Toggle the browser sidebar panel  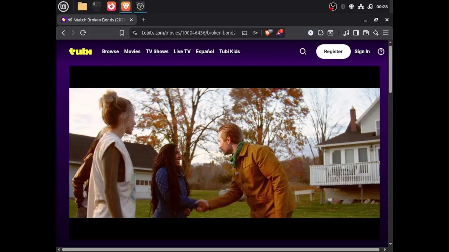356,33
